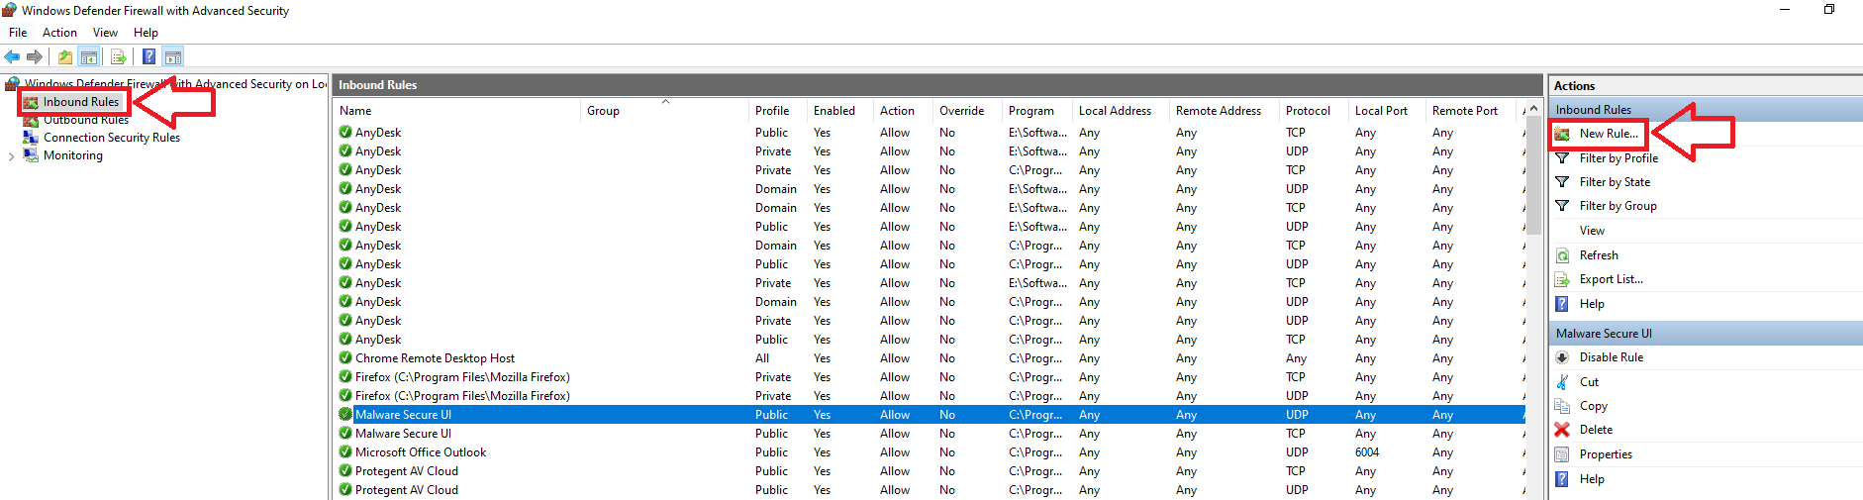Image resolution: width=1863 pixels, height=500 pixels.
Task: Select the Monitoring node in the tree
Action: click(73, 155)
